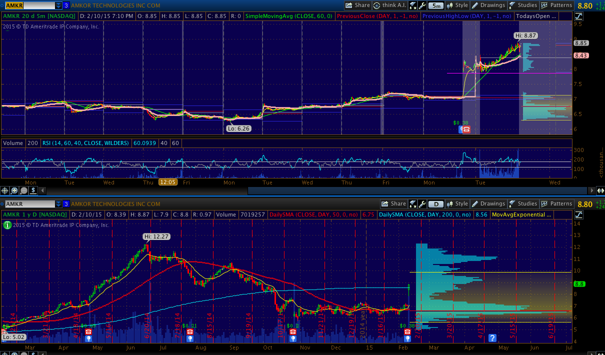Viewport: 605px width, 355px height.
Task: Click the blue color-link box numbered 3 in upper chart
Action: [x=66, y=5]
